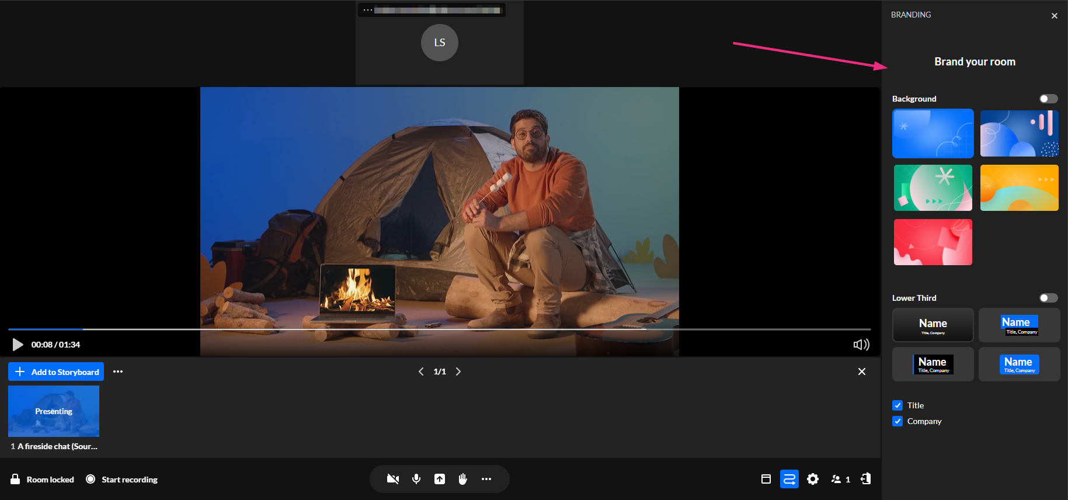Open the participant tile three-dot menu

pos(368,10)
